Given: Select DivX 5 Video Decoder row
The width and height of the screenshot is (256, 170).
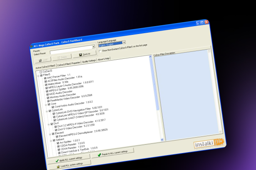Looking at the screenshot, I should tap(76, 127).
